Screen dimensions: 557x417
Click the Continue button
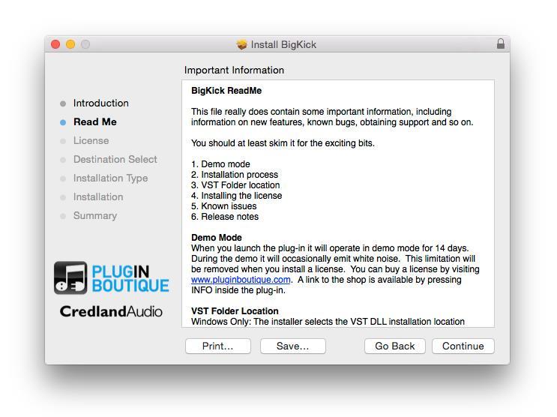[463, 346]
